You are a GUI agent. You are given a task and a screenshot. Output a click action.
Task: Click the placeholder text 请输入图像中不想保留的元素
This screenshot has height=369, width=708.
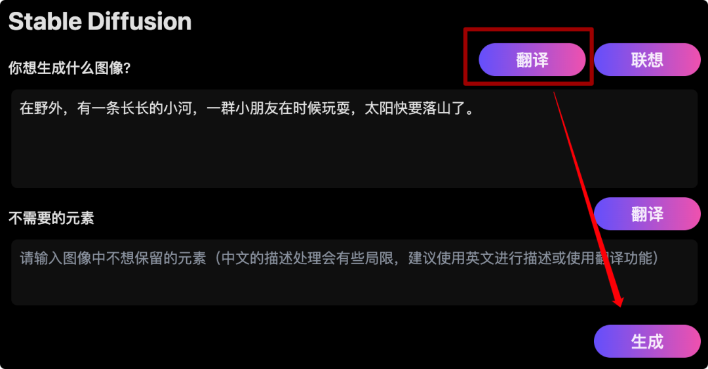tap(113, 258)
